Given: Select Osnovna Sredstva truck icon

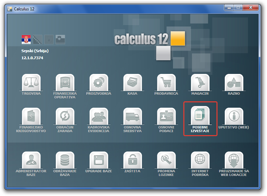Looking at the screenshot, I should point(132,116).
